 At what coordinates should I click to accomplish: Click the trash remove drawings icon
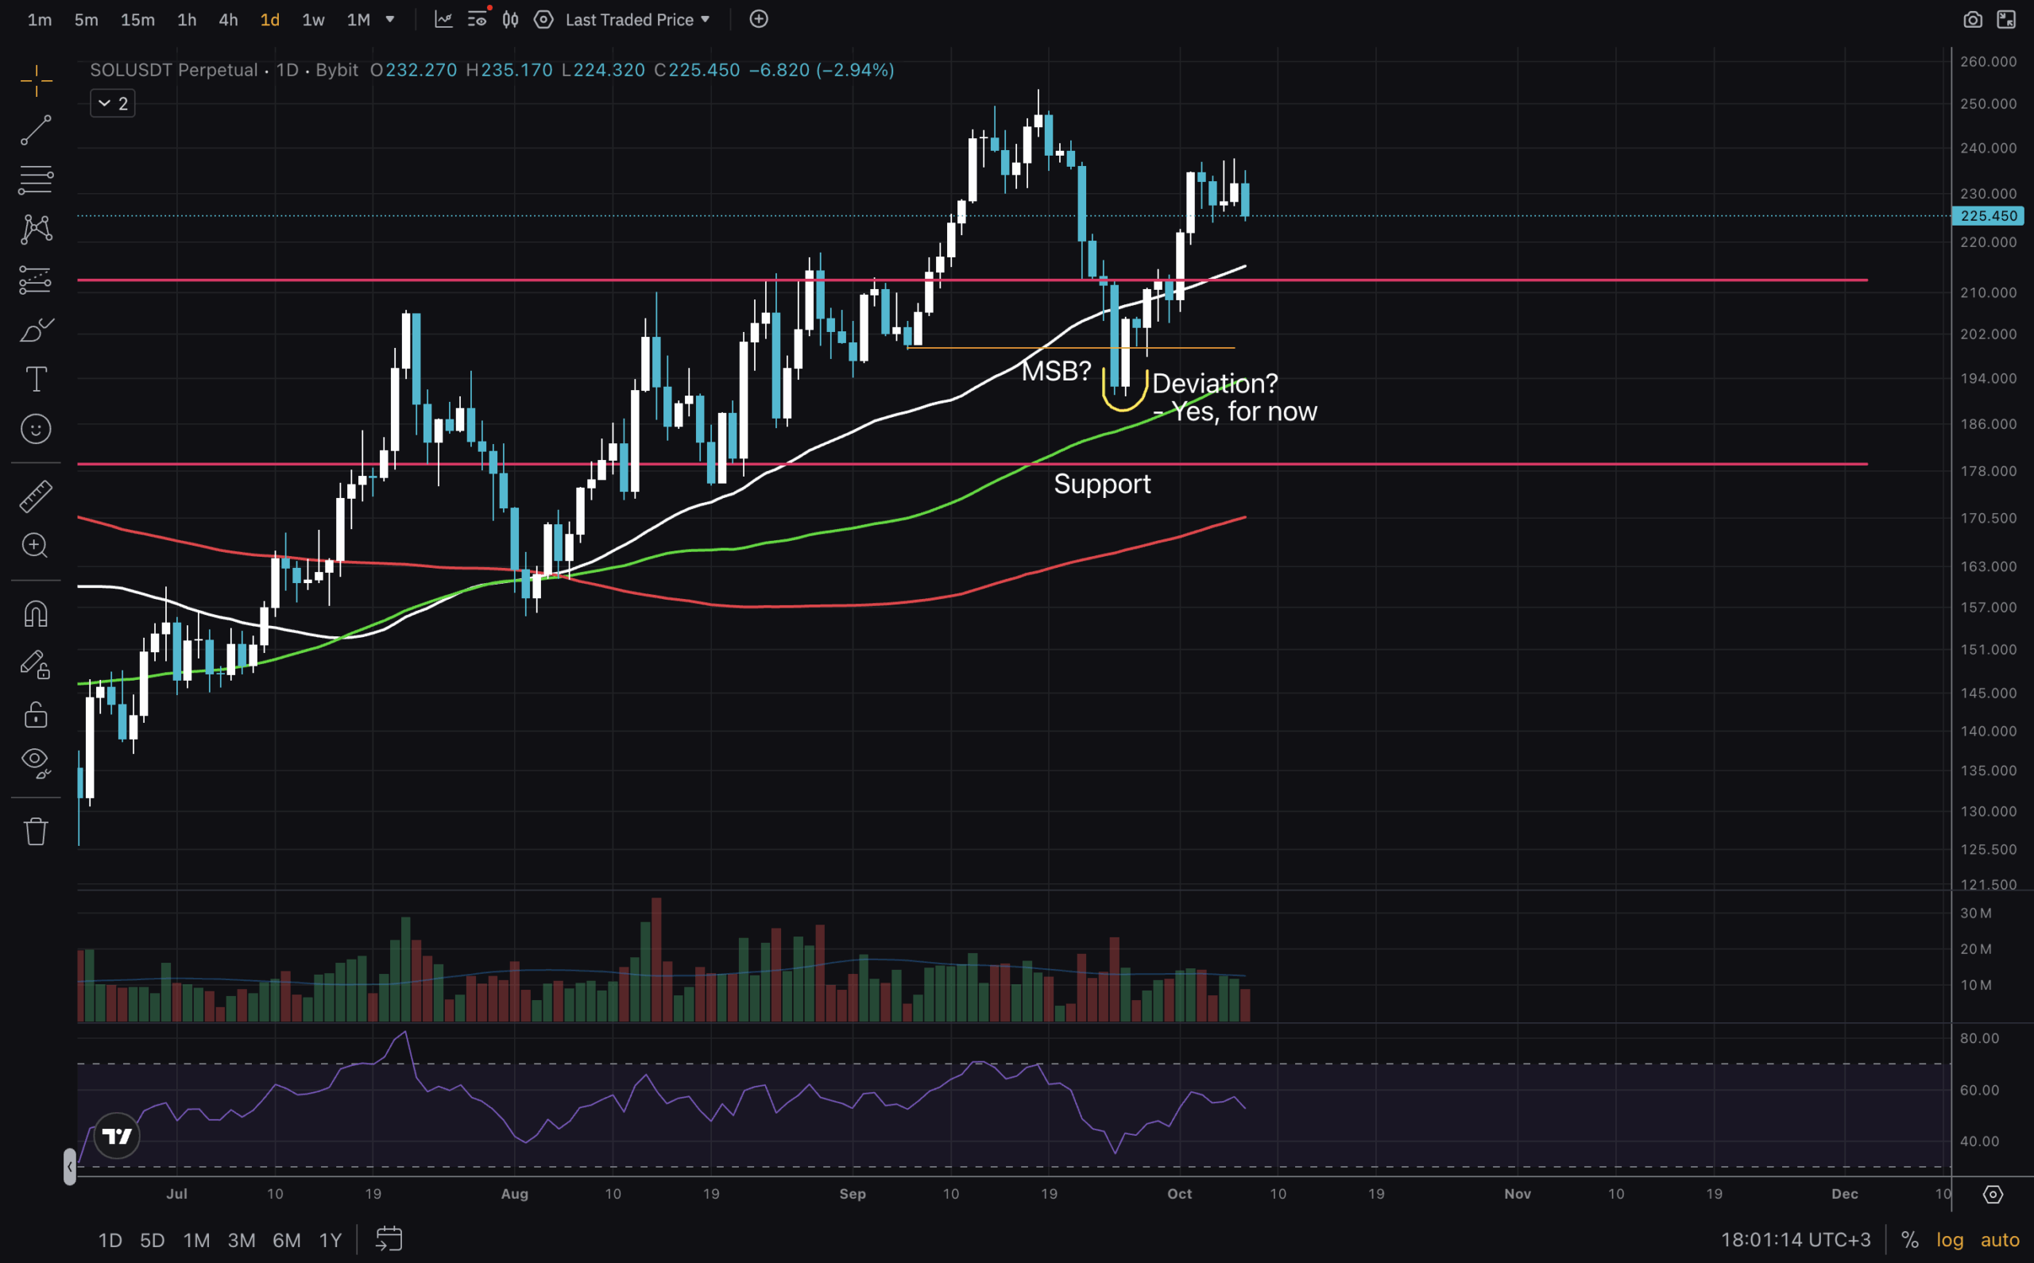[x=35, y=831]
